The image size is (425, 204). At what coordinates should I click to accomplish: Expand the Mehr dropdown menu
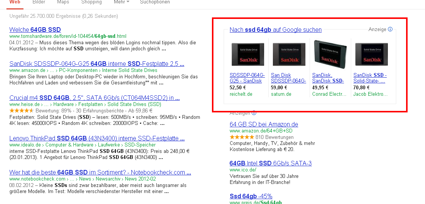pos(122,2)
